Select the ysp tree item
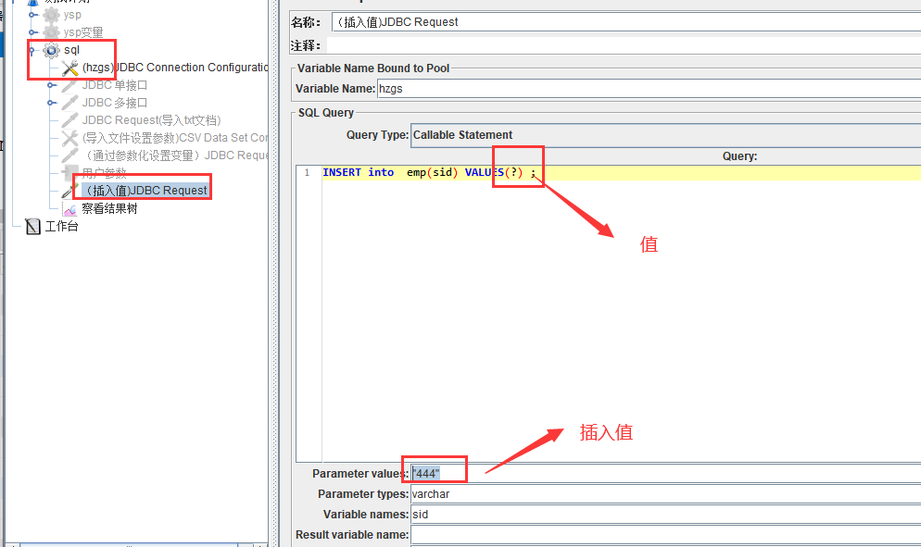921x547 pixels. point(72,15)
